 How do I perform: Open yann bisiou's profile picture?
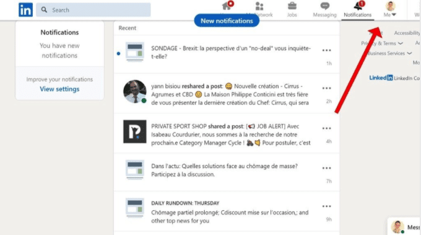(x=135, y=91)
